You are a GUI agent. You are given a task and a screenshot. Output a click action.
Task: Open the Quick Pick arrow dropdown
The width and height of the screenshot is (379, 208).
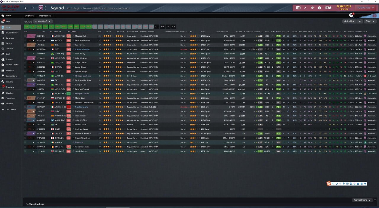tap(360, 21)
